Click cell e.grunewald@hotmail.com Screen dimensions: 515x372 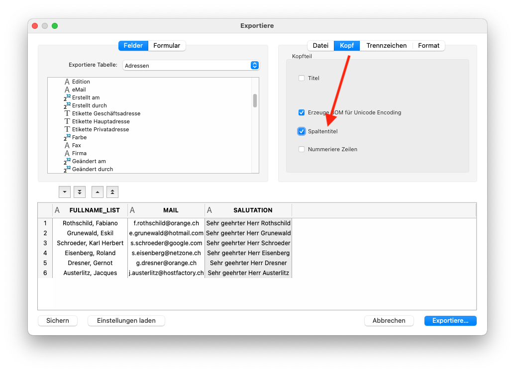(x=166, y=233)
